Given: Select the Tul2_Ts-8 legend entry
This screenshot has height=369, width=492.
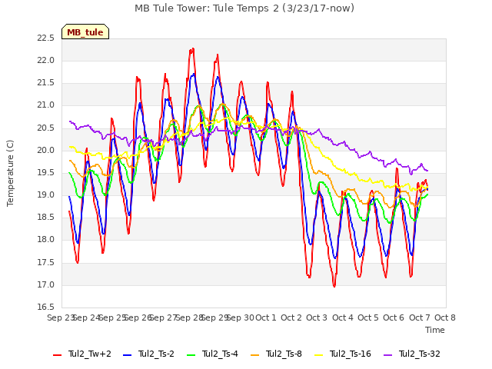Looking at the screenshot, I should [276, 354].
